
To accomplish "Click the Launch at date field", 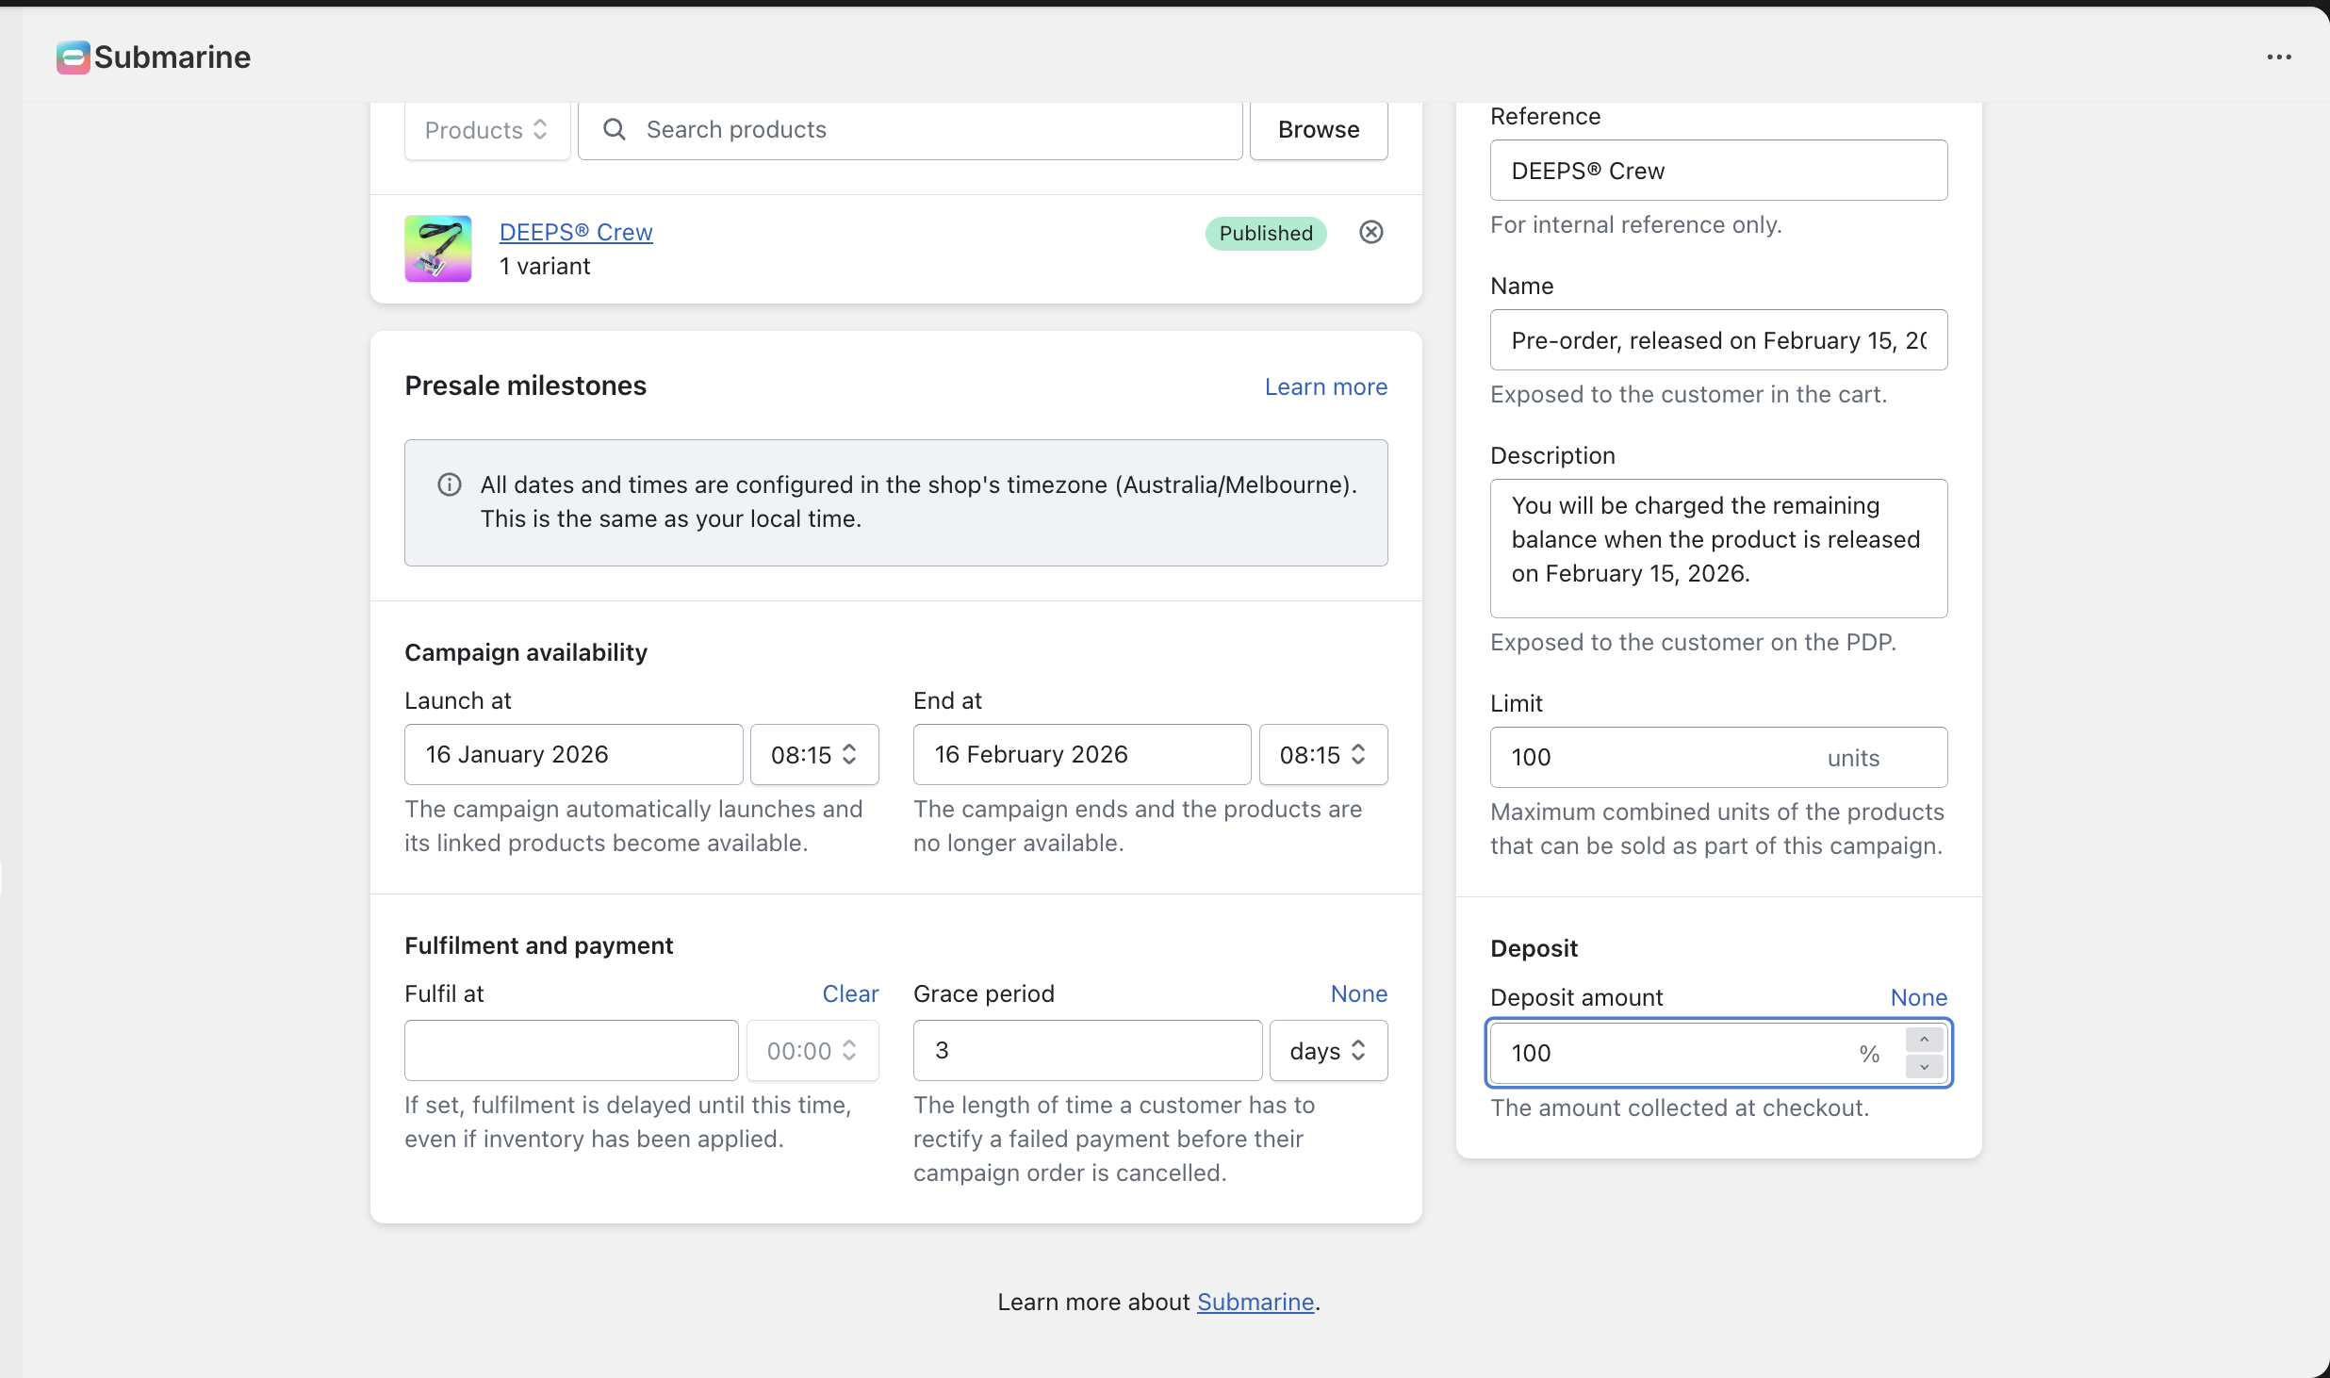I will coord(573,755).
